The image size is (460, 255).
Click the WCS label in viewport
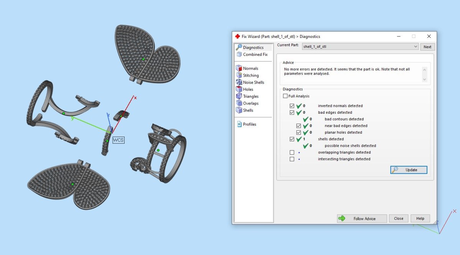[x=118, y=140]
